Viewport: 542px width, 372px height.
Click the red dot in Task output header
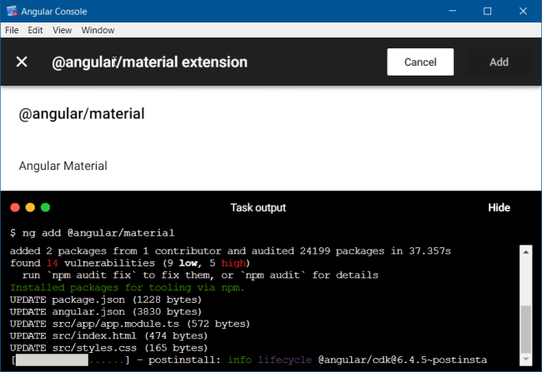pyautogui.click(x=15, y=207)
